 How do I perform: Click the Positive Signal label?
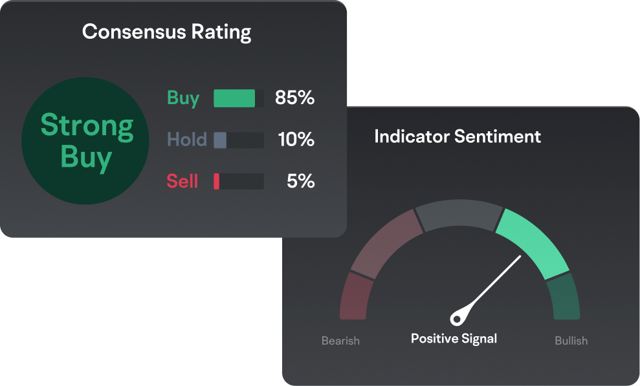(454, 338)
